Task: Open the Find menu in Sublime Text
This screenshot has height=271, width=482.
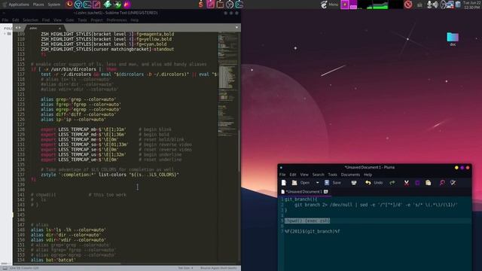Action: pyautogui.click(x=46, y=20)
